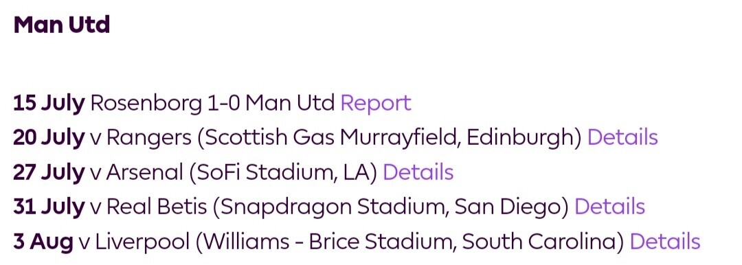Open Details for the Arsenal match
The width and height of the screenshot is (742, 265).
click(418, 172)
